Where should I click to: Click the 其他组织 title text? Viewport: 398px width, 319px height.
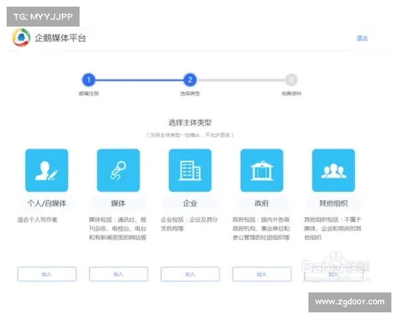(334, 203)
